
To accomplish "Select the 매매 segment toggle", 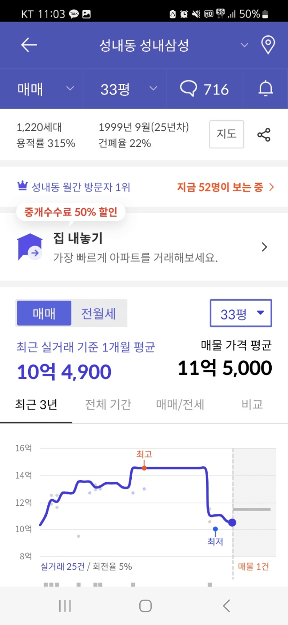I will (x=44, y=313).
